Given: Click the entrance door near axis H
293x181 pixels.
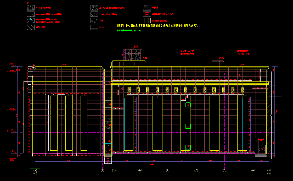Looking at the screenshot, I should point(262,149).
